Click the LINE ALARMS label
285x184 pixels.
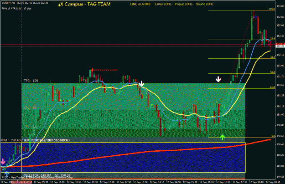pyautogui.click(x=140, y=4)
